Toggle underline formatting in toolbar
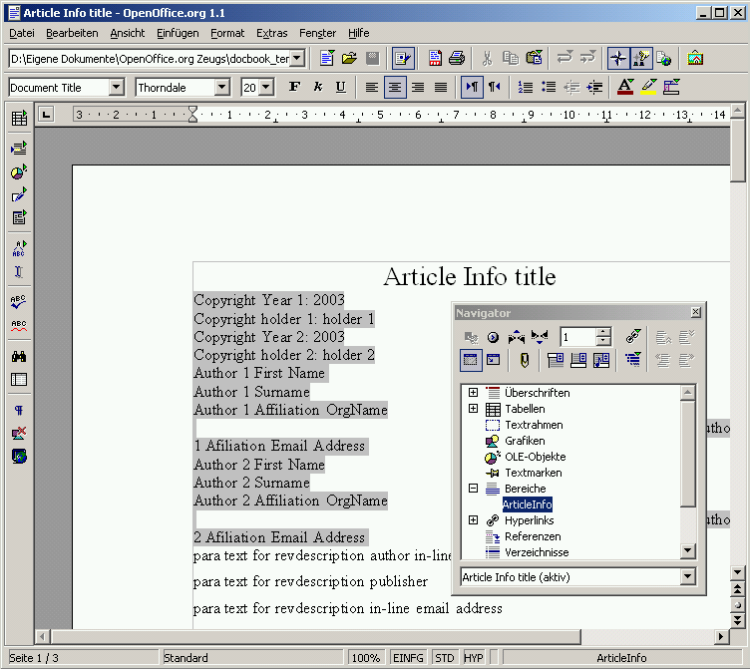The width and height of the screenshot is (750, 669). point(340,88)
